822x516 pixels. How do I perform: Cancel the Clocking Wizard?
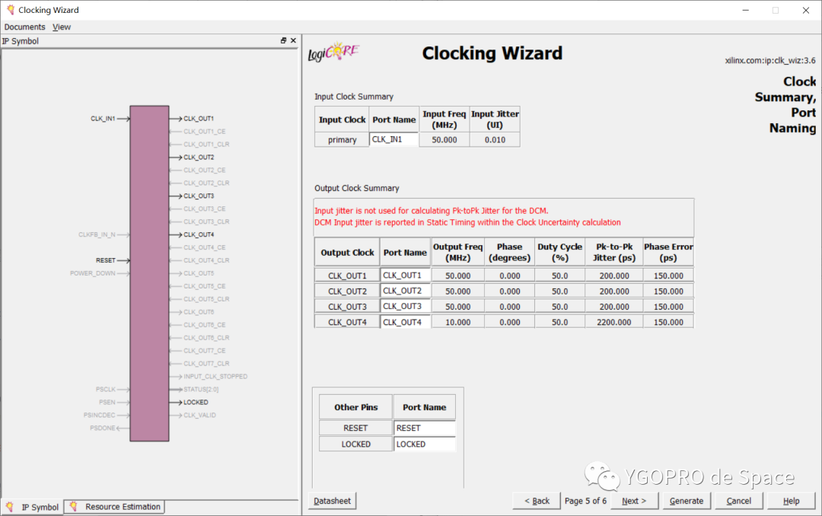[x=738, y=501]
